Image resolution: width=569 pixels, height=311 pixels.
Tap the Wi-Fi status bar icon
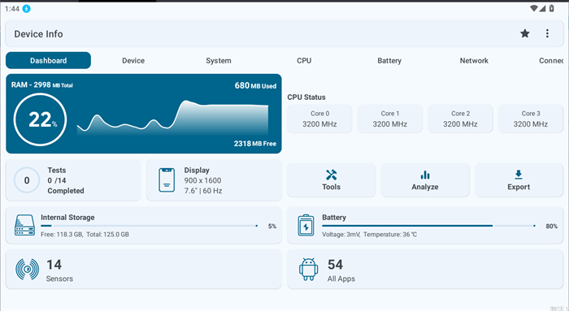click(533, 8)
